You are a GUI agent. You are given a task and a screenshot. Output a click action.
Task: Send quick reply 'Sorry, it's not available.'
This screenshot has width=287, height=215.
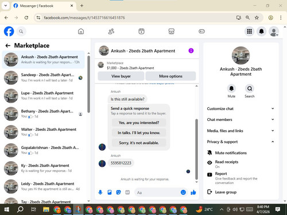click(139, 143)
